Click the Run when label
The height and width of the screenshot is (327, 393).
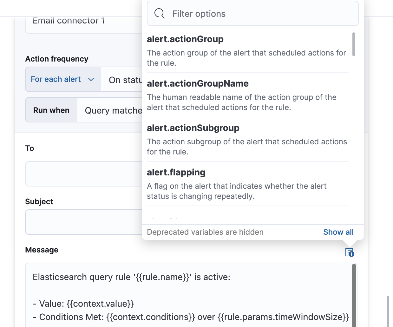[51, 110]
